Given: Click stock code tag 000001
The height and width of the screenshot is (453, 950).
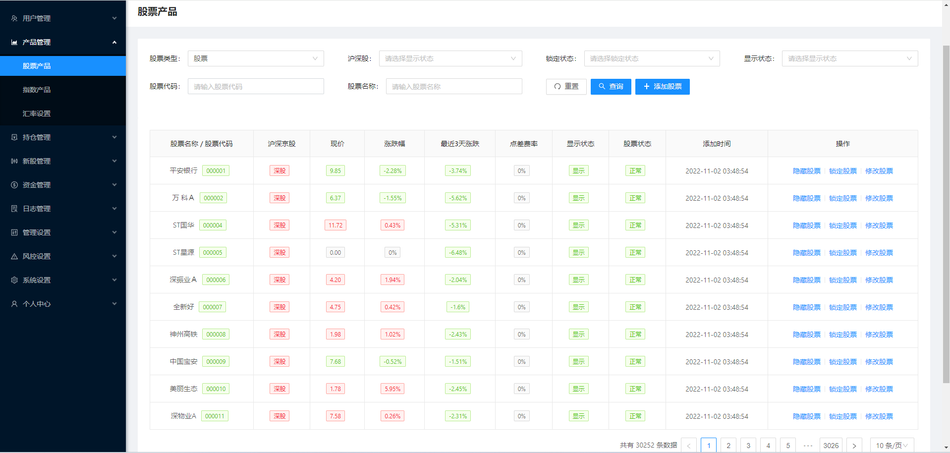Looking at the screenshot, I should coord(216,171).
